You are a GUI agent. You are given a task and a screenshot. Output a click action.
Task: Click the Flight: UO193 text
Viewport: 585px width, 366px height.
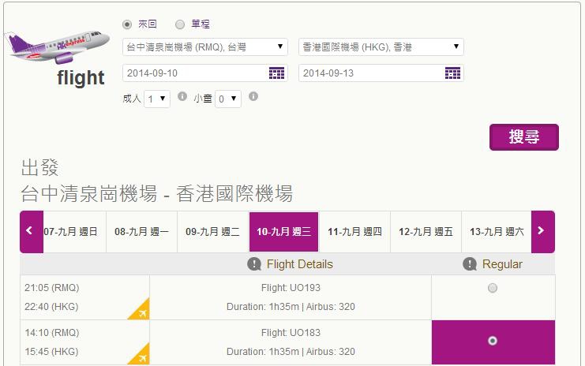pyautogui.click(x=291, y=288)
